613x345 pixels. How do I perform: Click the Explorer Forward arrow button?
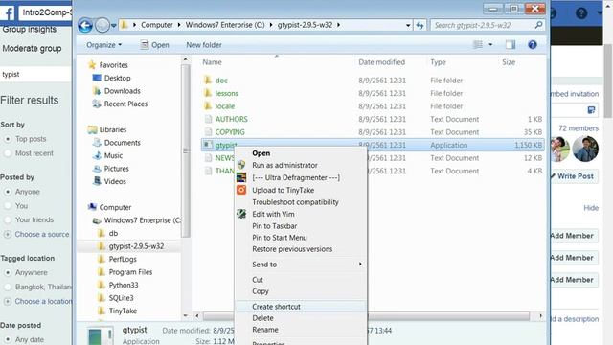pos(102,26)
